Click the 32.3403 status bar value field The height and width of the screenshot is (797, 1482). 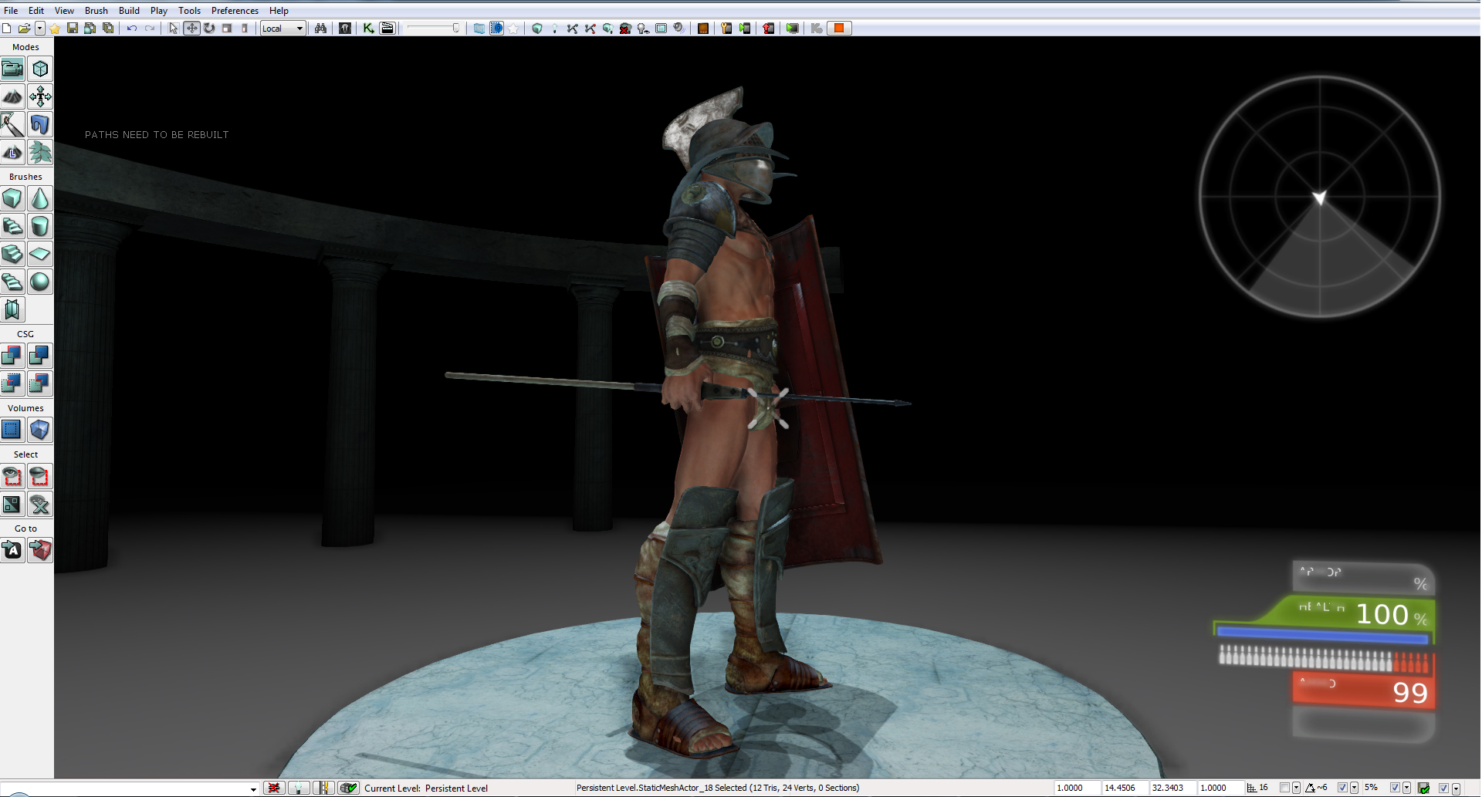1172,789
